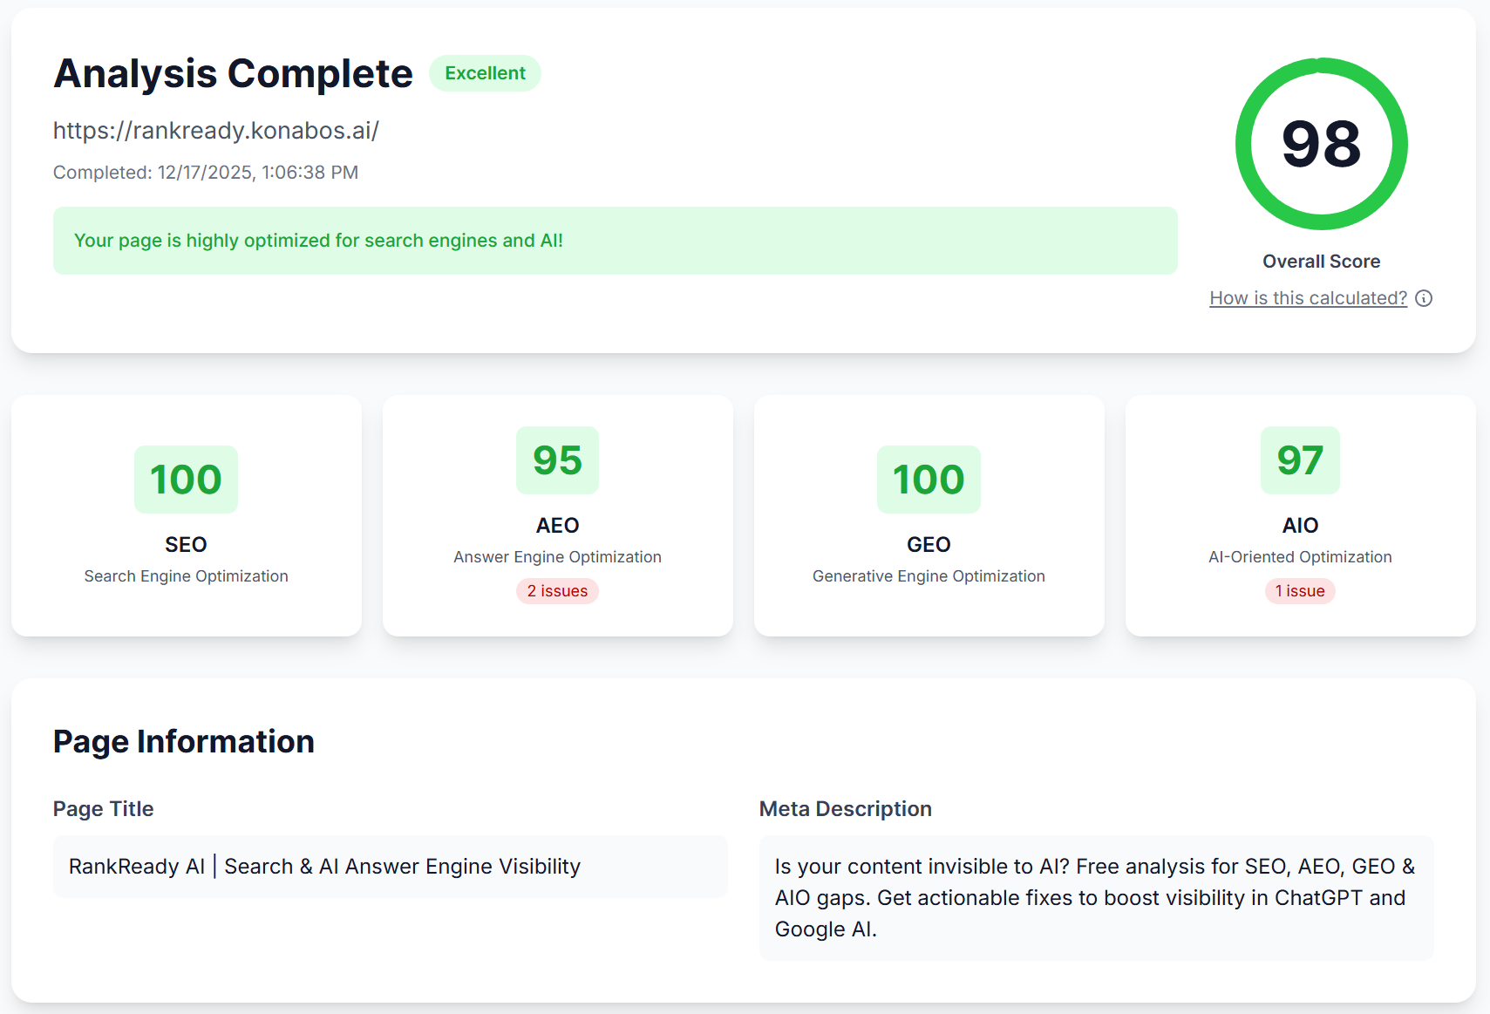Click the AIO score value 97
Viewport: 1490px width, 1014px height.
point(1300,460)
